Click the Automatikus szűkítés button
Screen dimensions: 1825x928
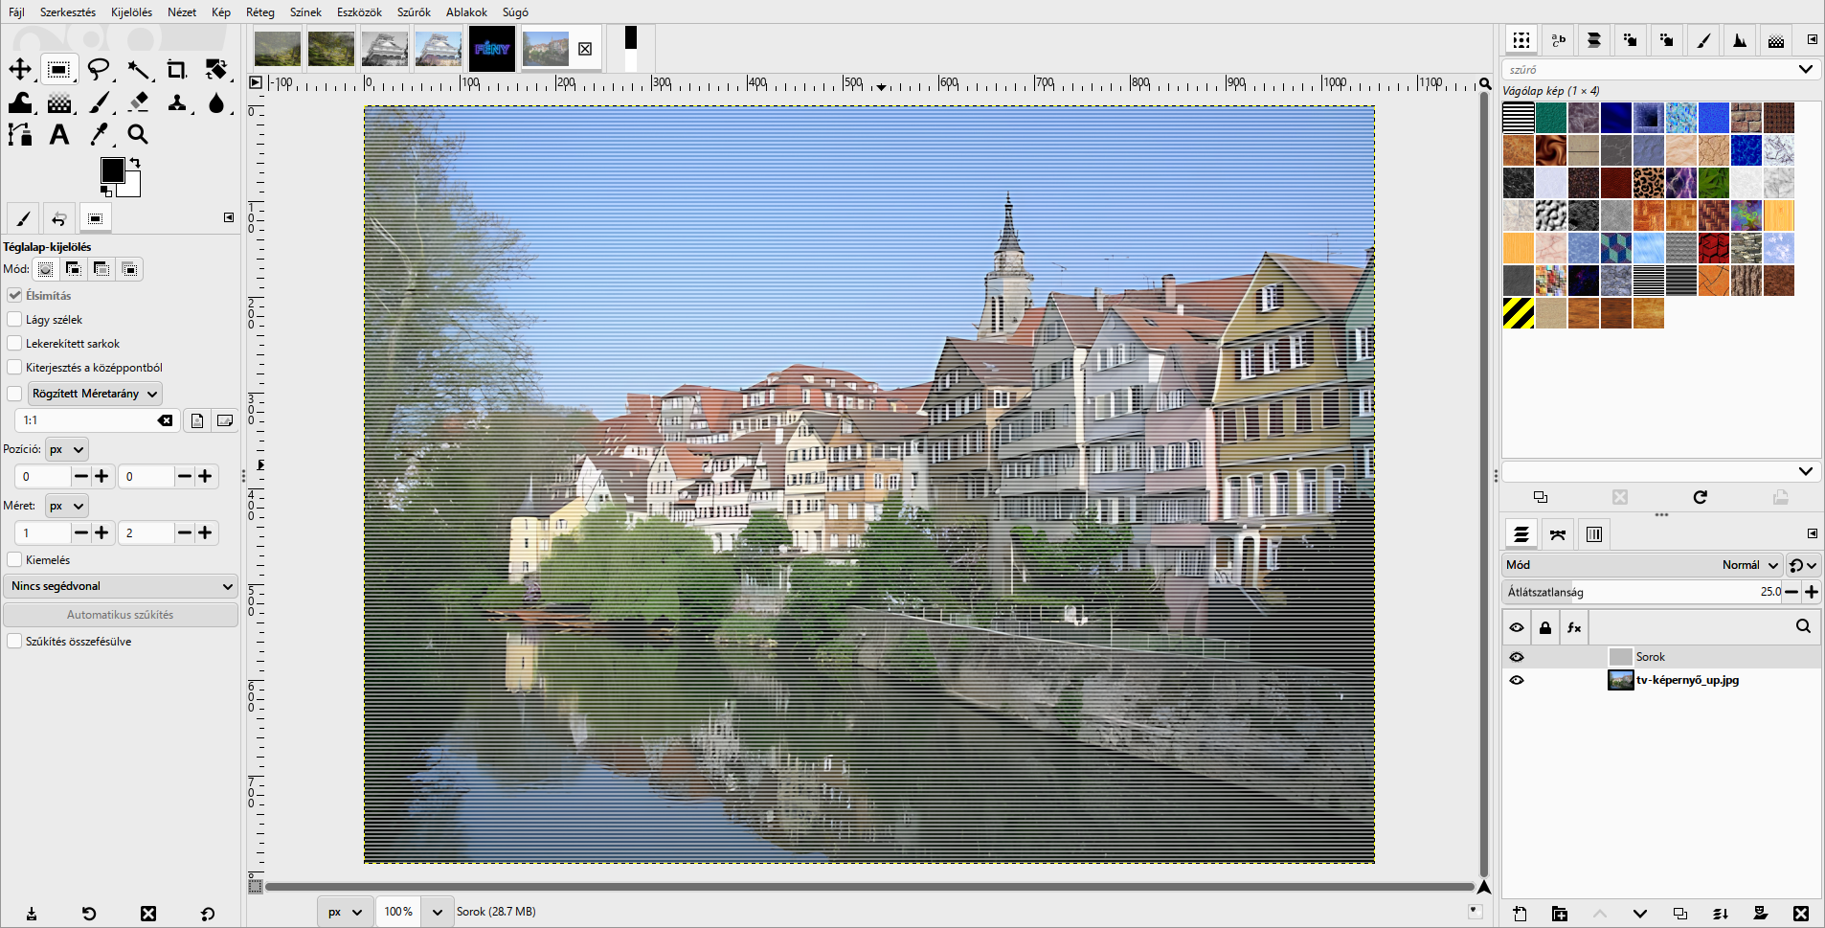point(121,615)
